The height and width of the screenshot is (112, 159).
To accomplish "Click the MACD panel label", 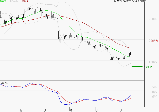I will [x=4, y=83].
